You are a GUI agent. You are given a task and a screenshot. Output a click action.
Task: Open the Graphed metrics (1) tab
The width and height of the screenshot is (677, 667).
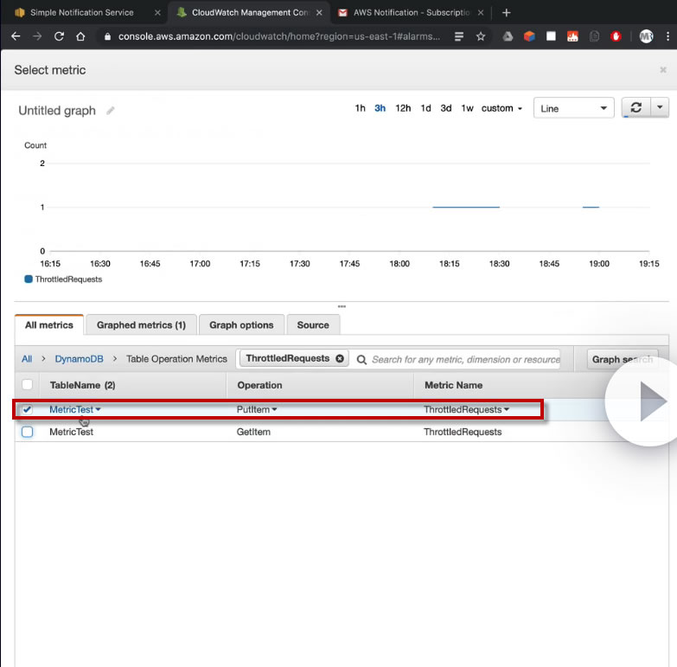point(141,325)
